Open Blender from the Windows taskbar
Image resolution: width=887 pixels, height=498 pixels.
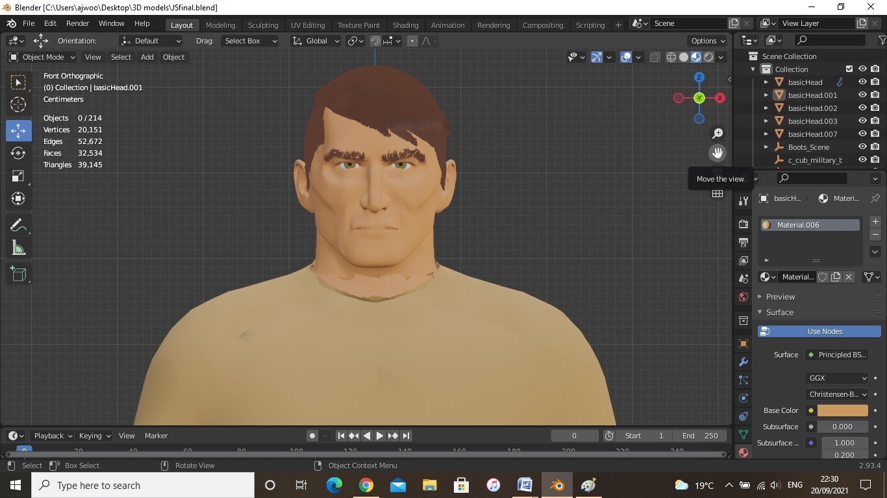[x=556, y=485]
